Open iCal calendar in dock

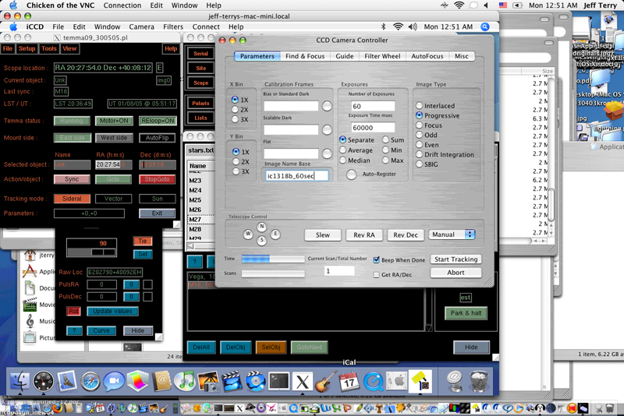349,381
